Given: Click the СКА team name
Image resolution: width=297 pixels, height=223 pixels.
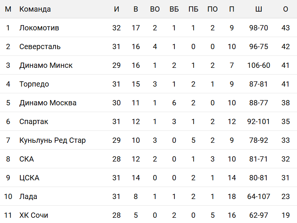Looking at the screenshot, I should tap(27, 159).
